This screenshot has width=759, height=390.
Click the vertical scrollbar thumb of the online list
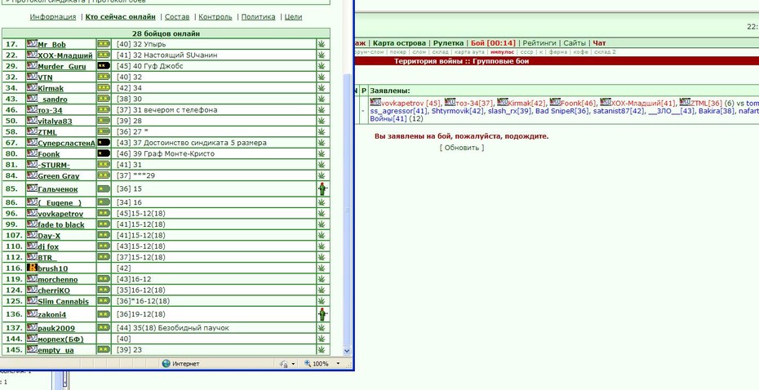[347, 210]
